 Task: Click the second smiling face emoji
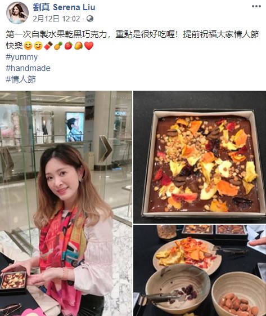[38, 46]
